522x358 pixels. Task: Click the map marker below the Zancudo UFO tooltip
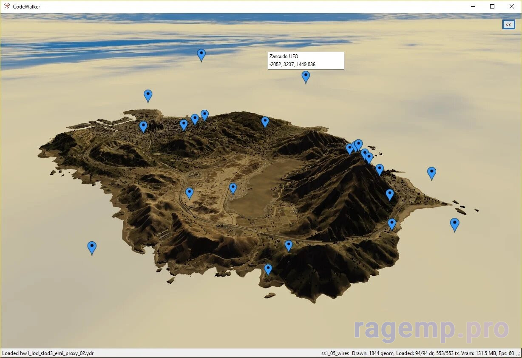point(306,76)
